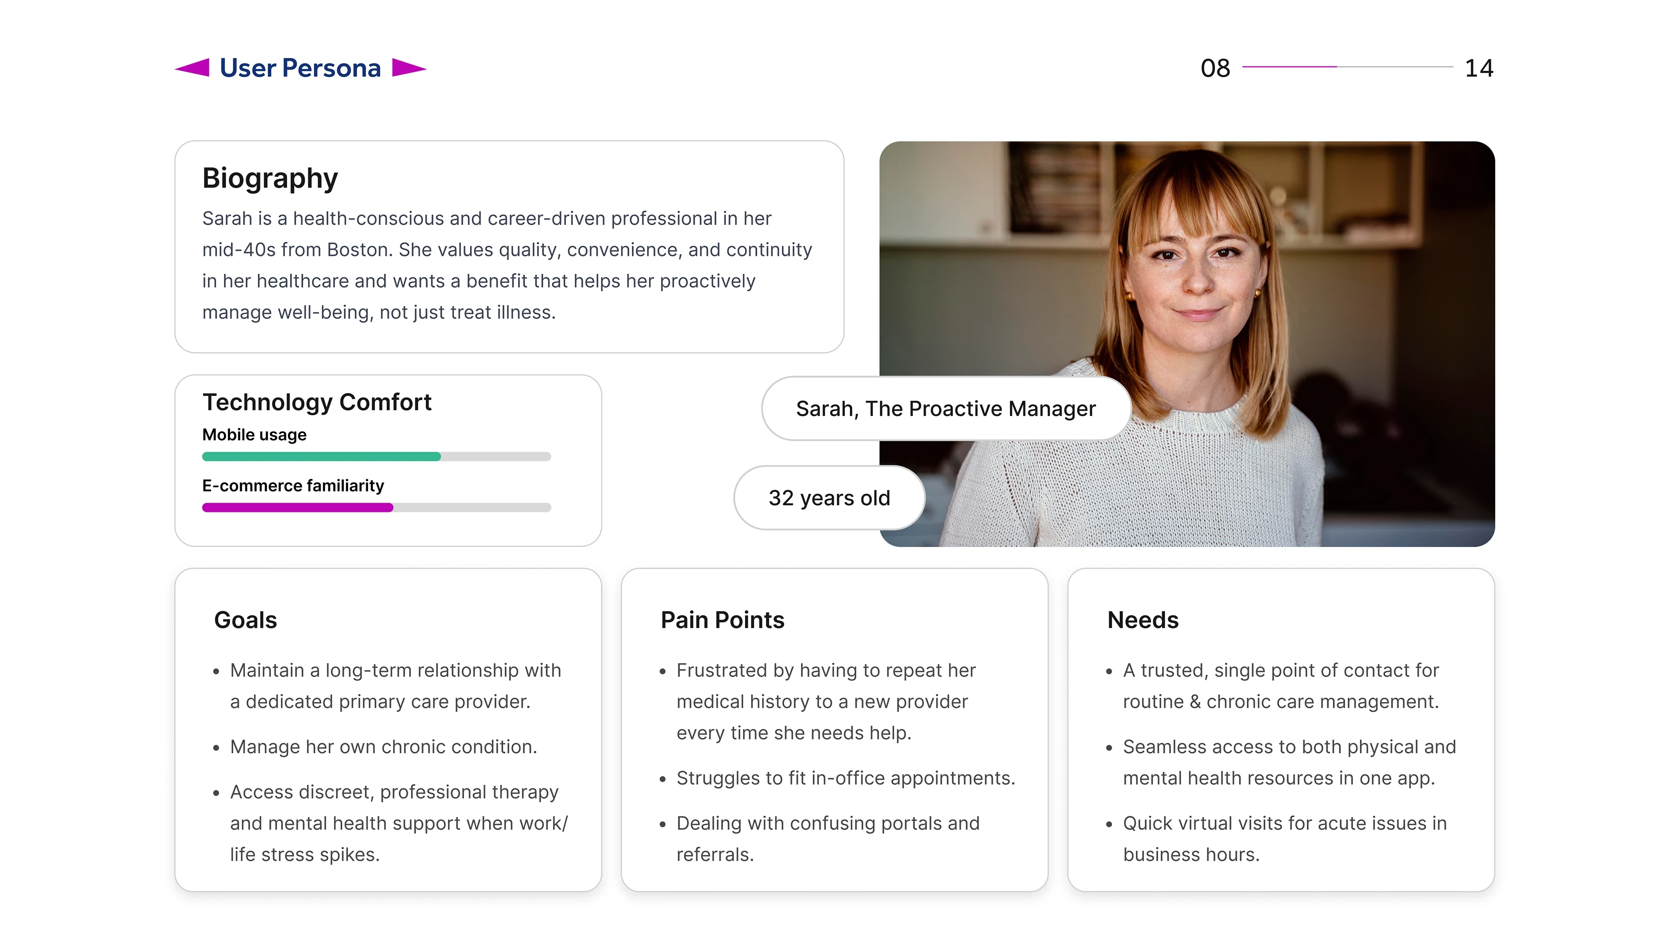This screenshot has width=1670, height=927.
Task: Click the current page number 08
Action: click(x=1215, y=68)
